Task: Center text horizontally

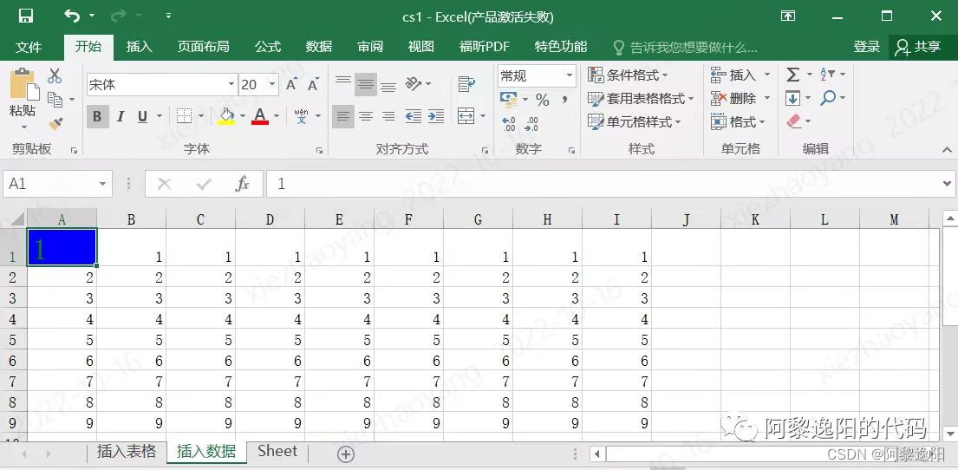Action: pyautogui.click(x=366, y=116)
